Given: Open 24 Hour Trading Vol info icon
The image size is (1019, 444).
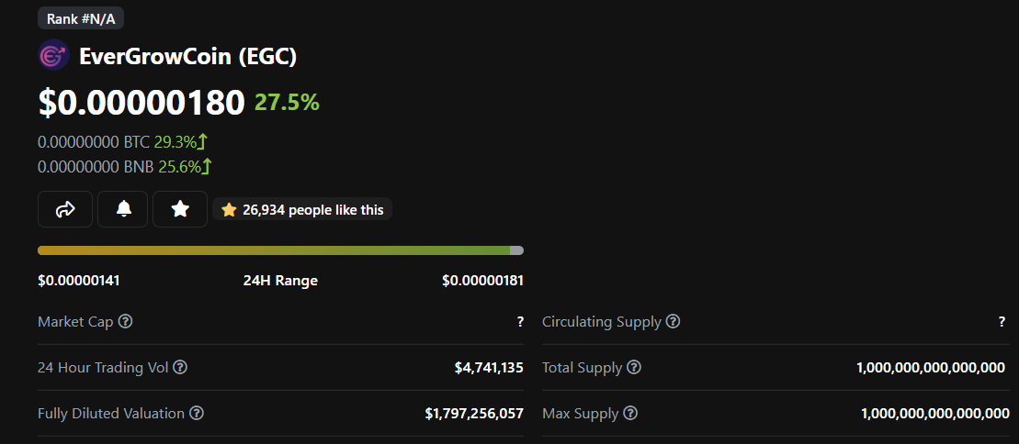Looking at the screenshot, I should (181, 368).
